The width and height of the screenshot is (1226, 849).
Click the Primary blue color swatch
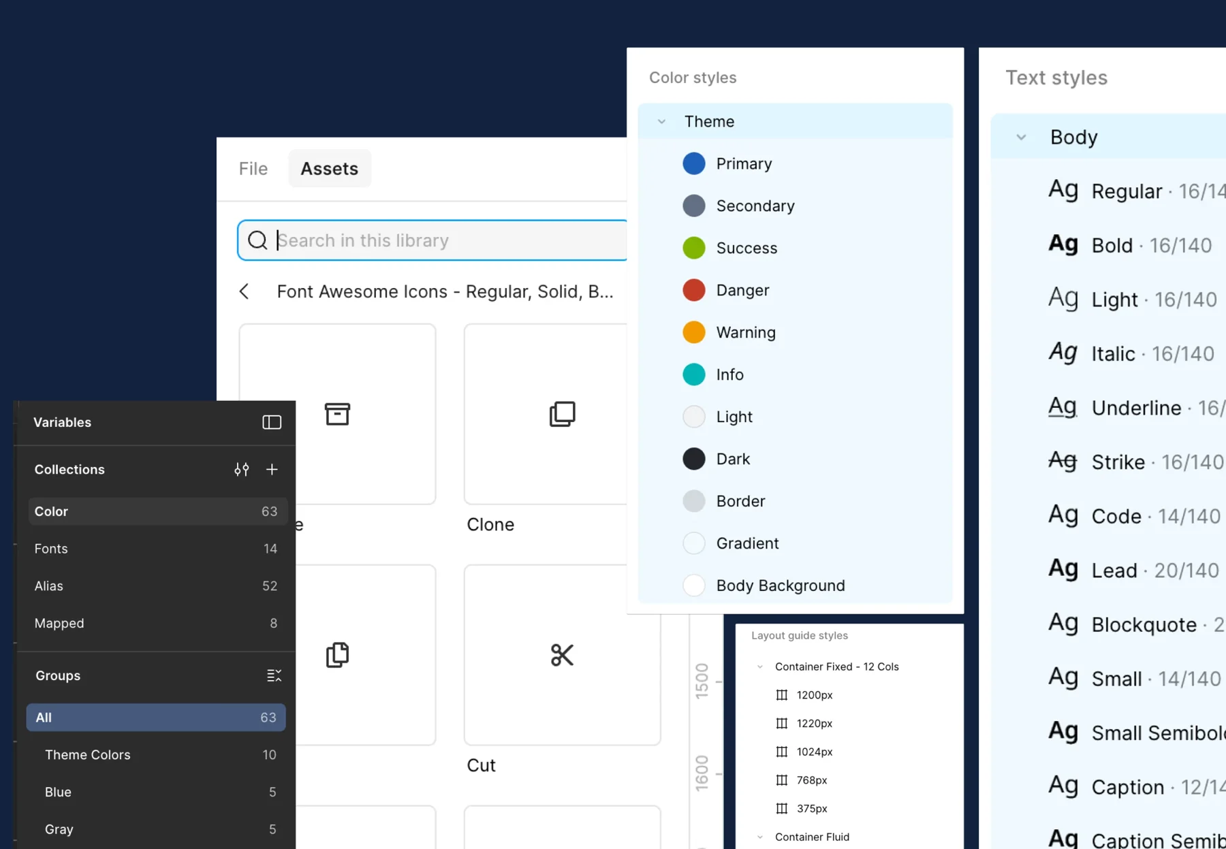[x=694, y=163]
